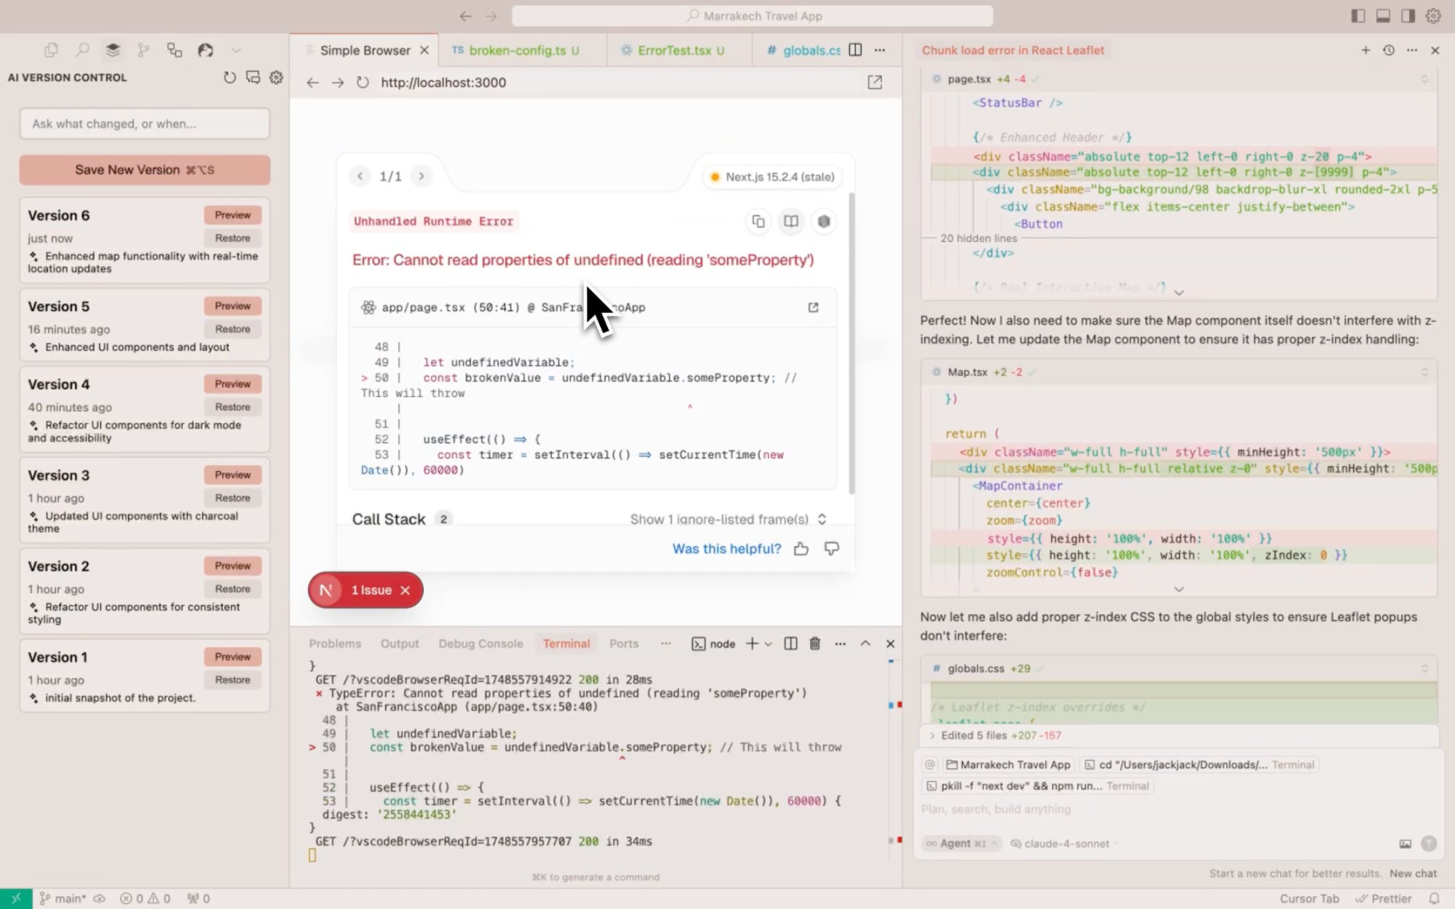Image resolution: width=1455 pixels, height=909 pixels.
Task: Toggle the split editor layout icon
Action: point(855,50)
